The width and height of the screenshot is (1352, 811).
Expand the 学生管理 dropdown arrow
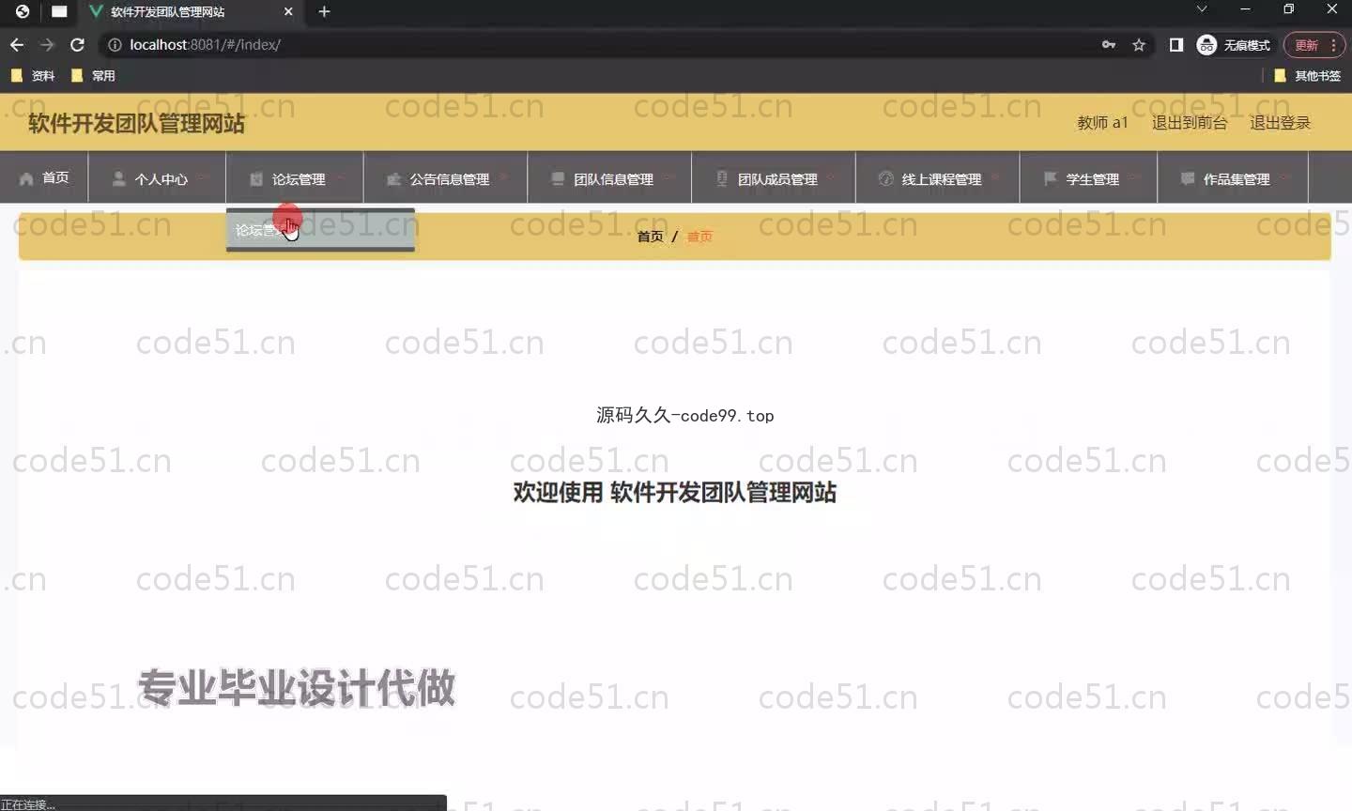(1134, 177)
